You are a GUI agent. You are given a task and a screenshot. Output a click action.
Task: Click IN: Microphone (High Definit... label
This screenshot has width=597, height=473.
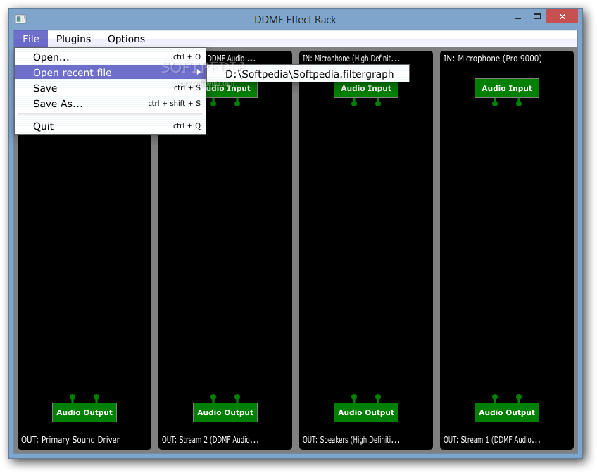[351, 59]
